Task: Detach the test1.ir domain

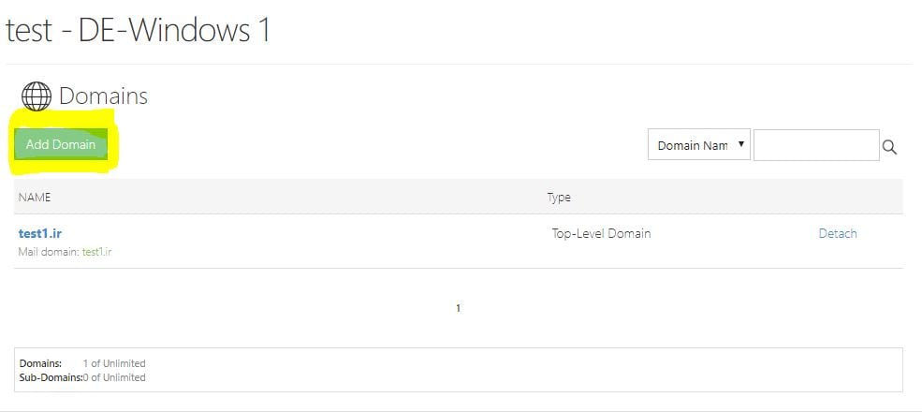Action: coord(838,233)
